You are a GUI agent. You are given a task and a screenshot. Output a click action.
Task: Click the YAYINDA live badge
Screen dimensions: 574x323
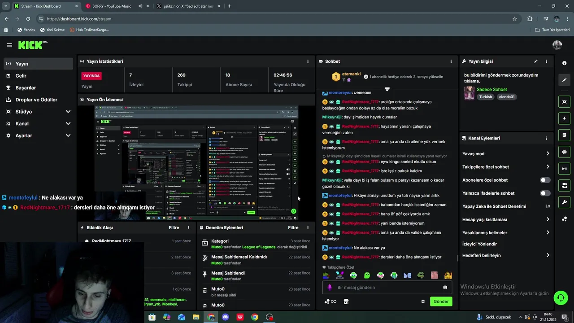[91, 76]
